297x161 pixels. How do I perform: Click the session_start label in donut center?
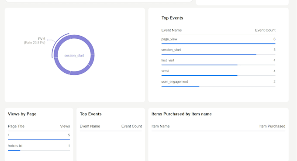pyautogui.click(x=74, y=56)
